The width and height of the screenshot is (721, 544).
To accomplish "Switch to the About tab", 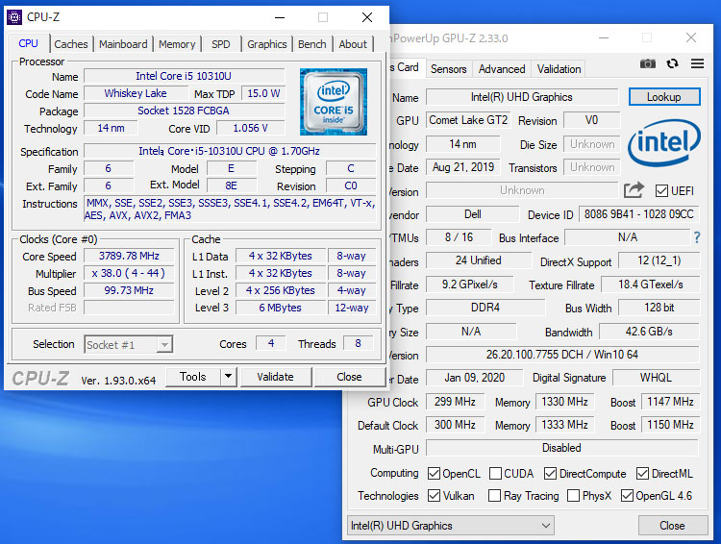I will point(353,44).
